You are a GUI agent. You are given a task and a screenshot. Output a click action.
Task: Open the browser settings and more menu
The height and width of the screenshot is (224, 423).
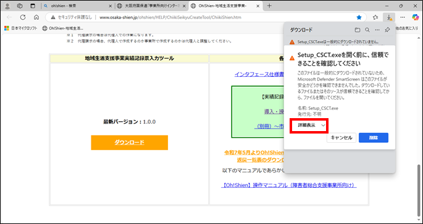[x=403, y=17]
